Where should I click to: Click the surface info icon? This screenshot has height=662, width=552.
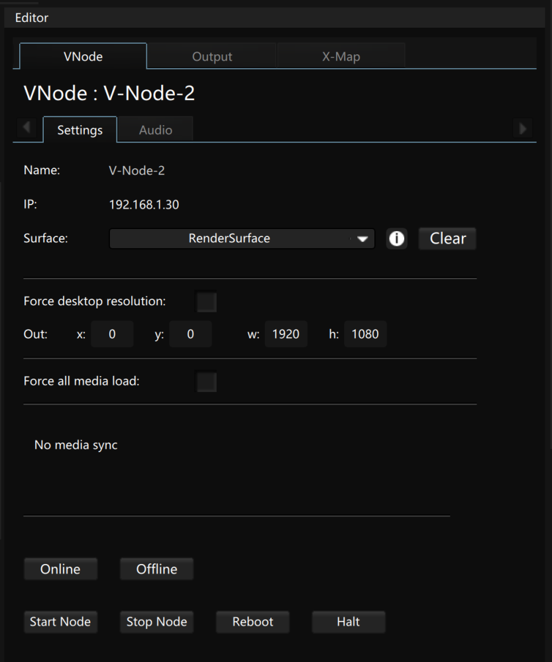tap(396, 239)
